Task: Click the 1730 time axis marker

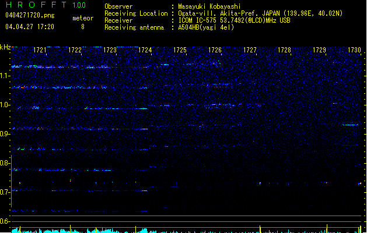Action: pos(354,50)
